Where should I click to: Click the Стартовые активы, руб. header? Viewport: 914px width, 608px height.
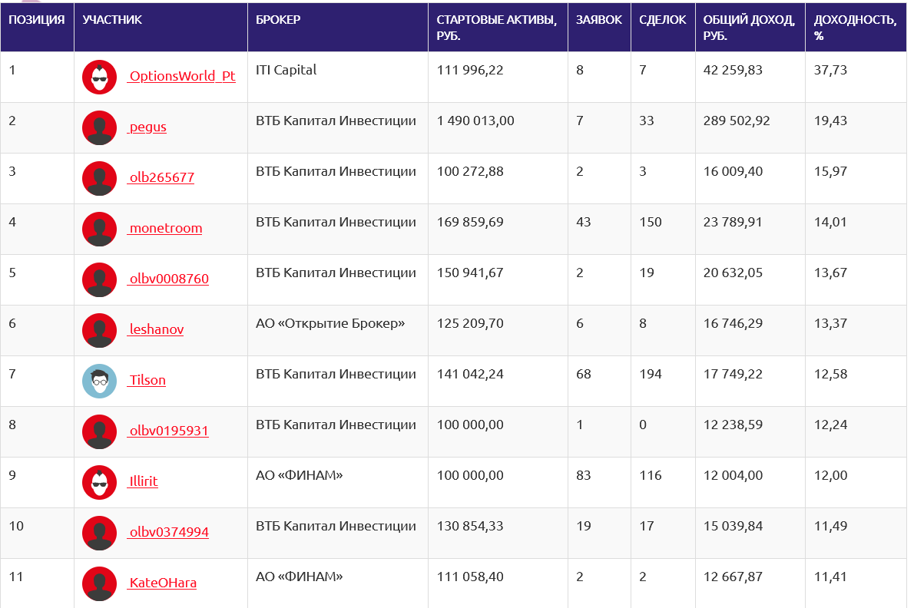point(496,28)
